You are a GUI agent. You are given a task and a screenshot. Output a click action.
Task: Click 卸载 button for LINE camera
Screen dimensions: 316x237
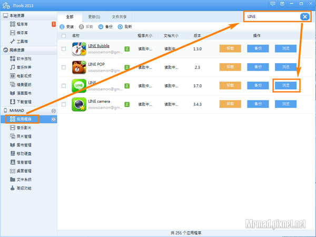[x=230, y=104]
